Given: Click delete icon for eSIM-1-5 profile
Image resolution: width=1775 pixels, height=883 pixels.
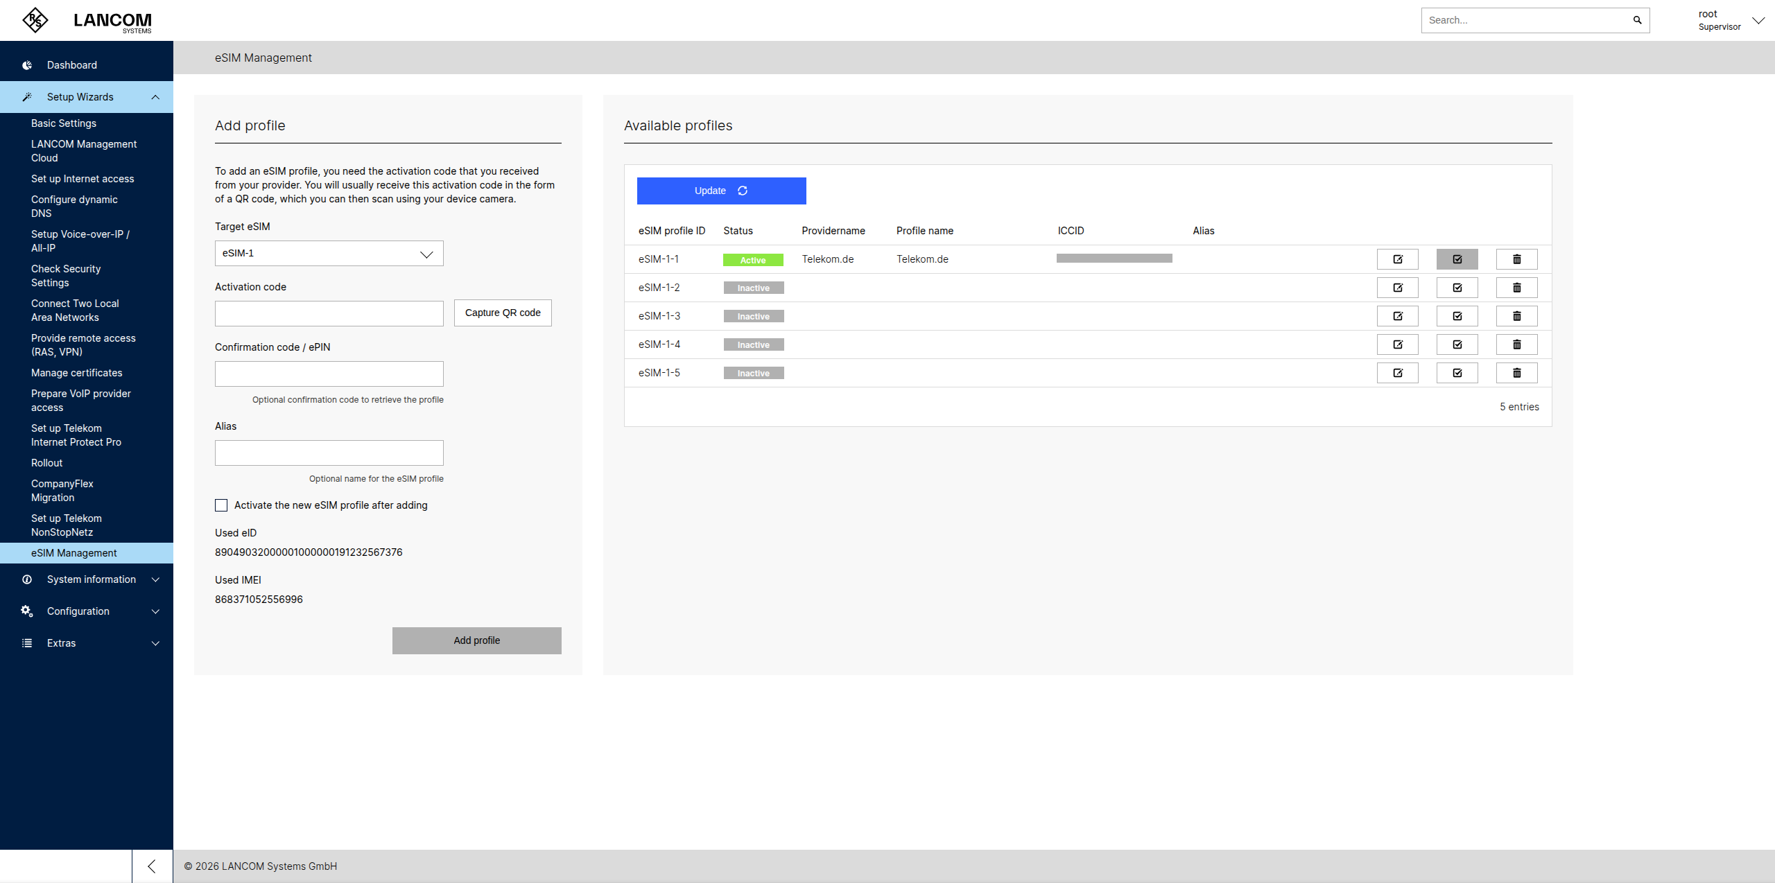Looking at the screenshot, I should [1516, 373].
